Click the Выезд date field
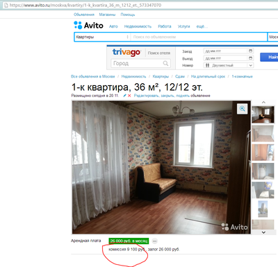Viewport: 278px width, 267px height. [x=229, y=58]
